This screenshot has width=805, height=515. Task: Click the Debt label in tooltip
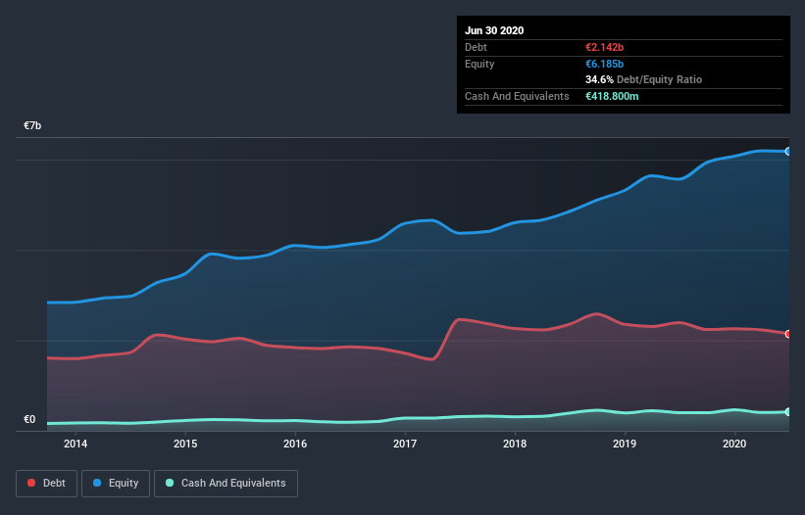[x=476, y=47]
